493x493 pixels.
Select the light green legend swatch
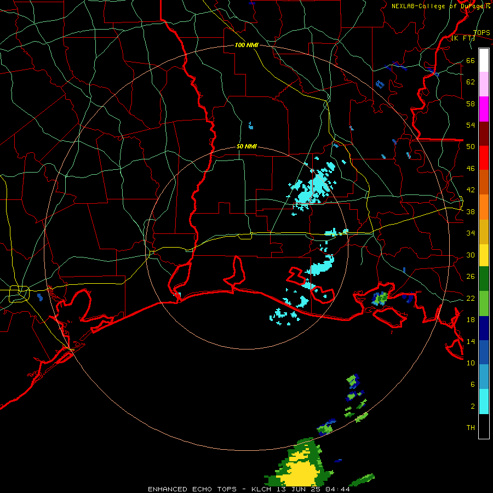(x=484, y=303)
